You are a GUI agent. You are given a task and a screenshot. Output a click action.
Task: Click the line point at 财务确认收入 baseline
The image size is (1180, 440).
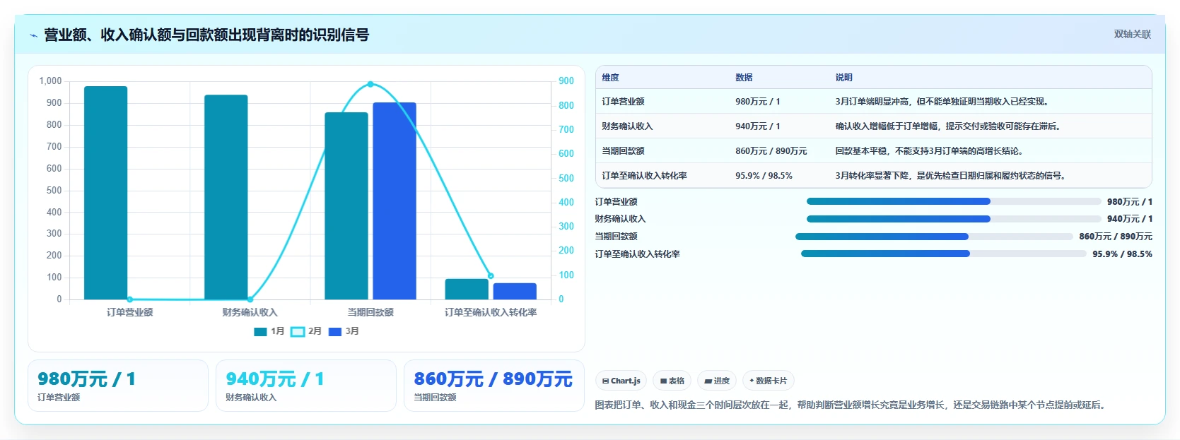[x=250, y=299]
